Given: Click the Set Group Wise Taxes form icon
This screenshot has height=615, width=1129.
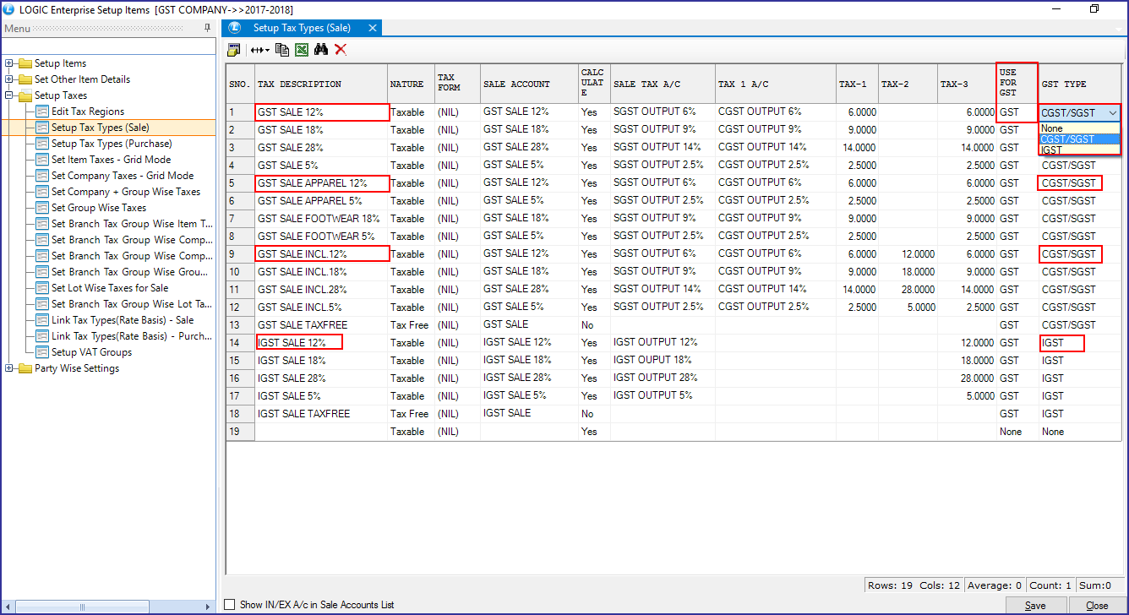Looking at the screenshot, I should tap(41, 208).
